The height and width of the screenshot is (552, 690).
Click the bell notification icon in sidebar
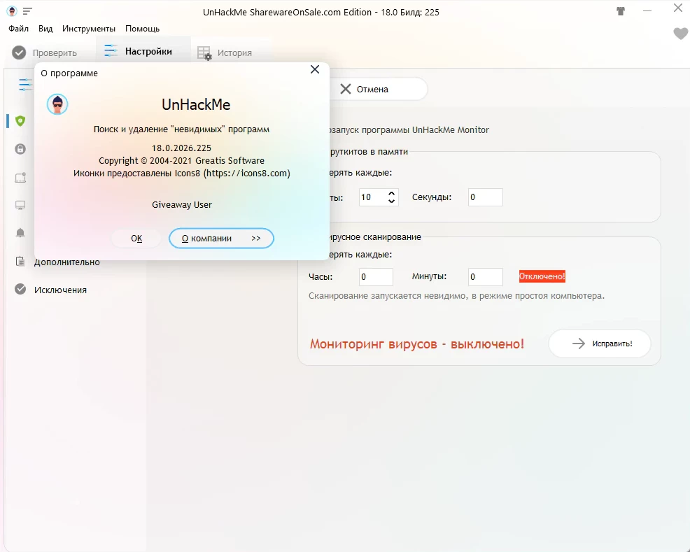coord(20,233)
